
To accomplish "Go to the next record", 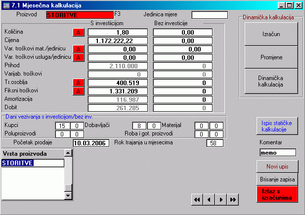I will pos(221,200).
